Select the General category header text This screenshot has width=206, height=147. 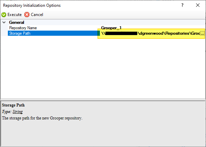pos(16,22)
